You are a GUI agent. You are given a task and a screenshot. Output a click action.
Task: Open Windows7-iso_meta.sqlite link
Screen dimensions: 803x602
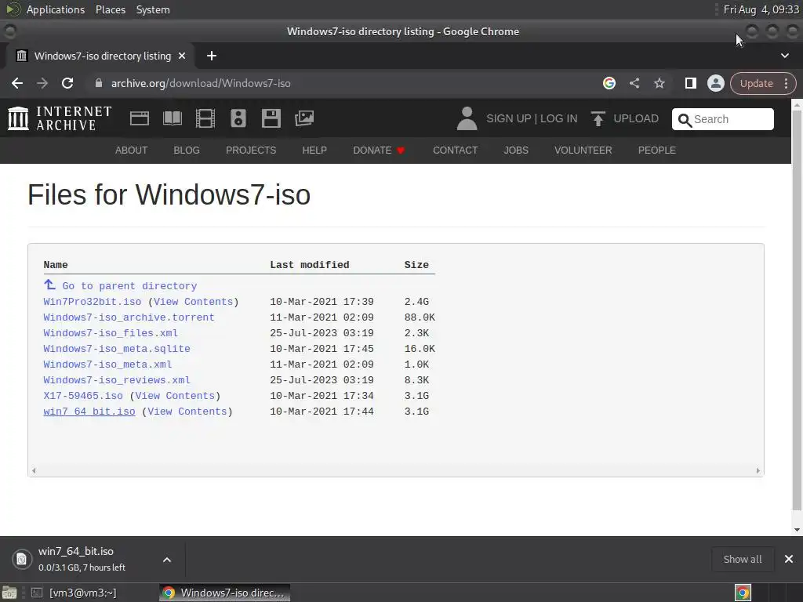[x=117, y=349]
